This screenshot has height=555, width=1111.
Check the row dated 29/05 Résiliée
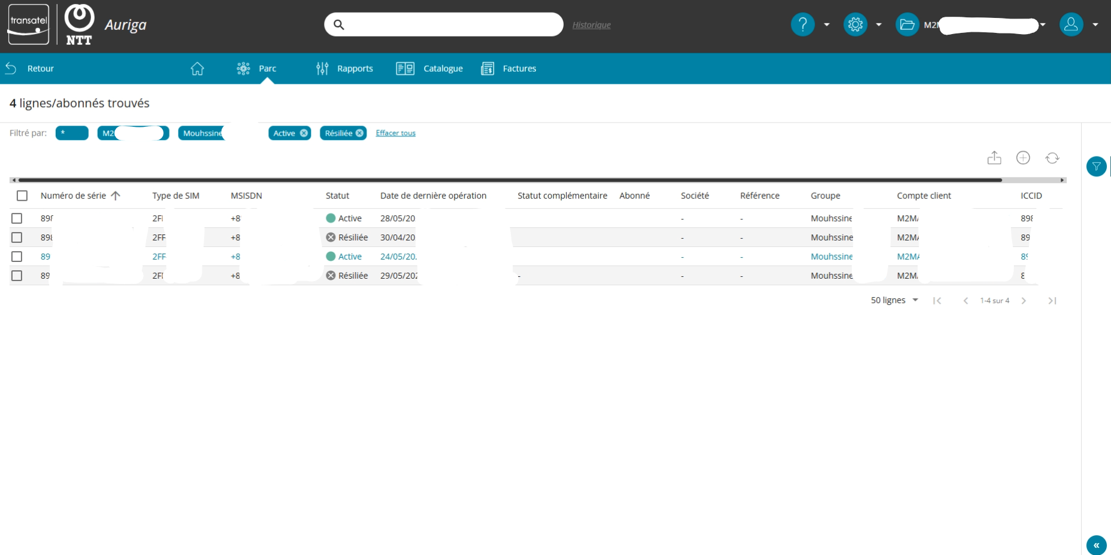pos(17,276)
